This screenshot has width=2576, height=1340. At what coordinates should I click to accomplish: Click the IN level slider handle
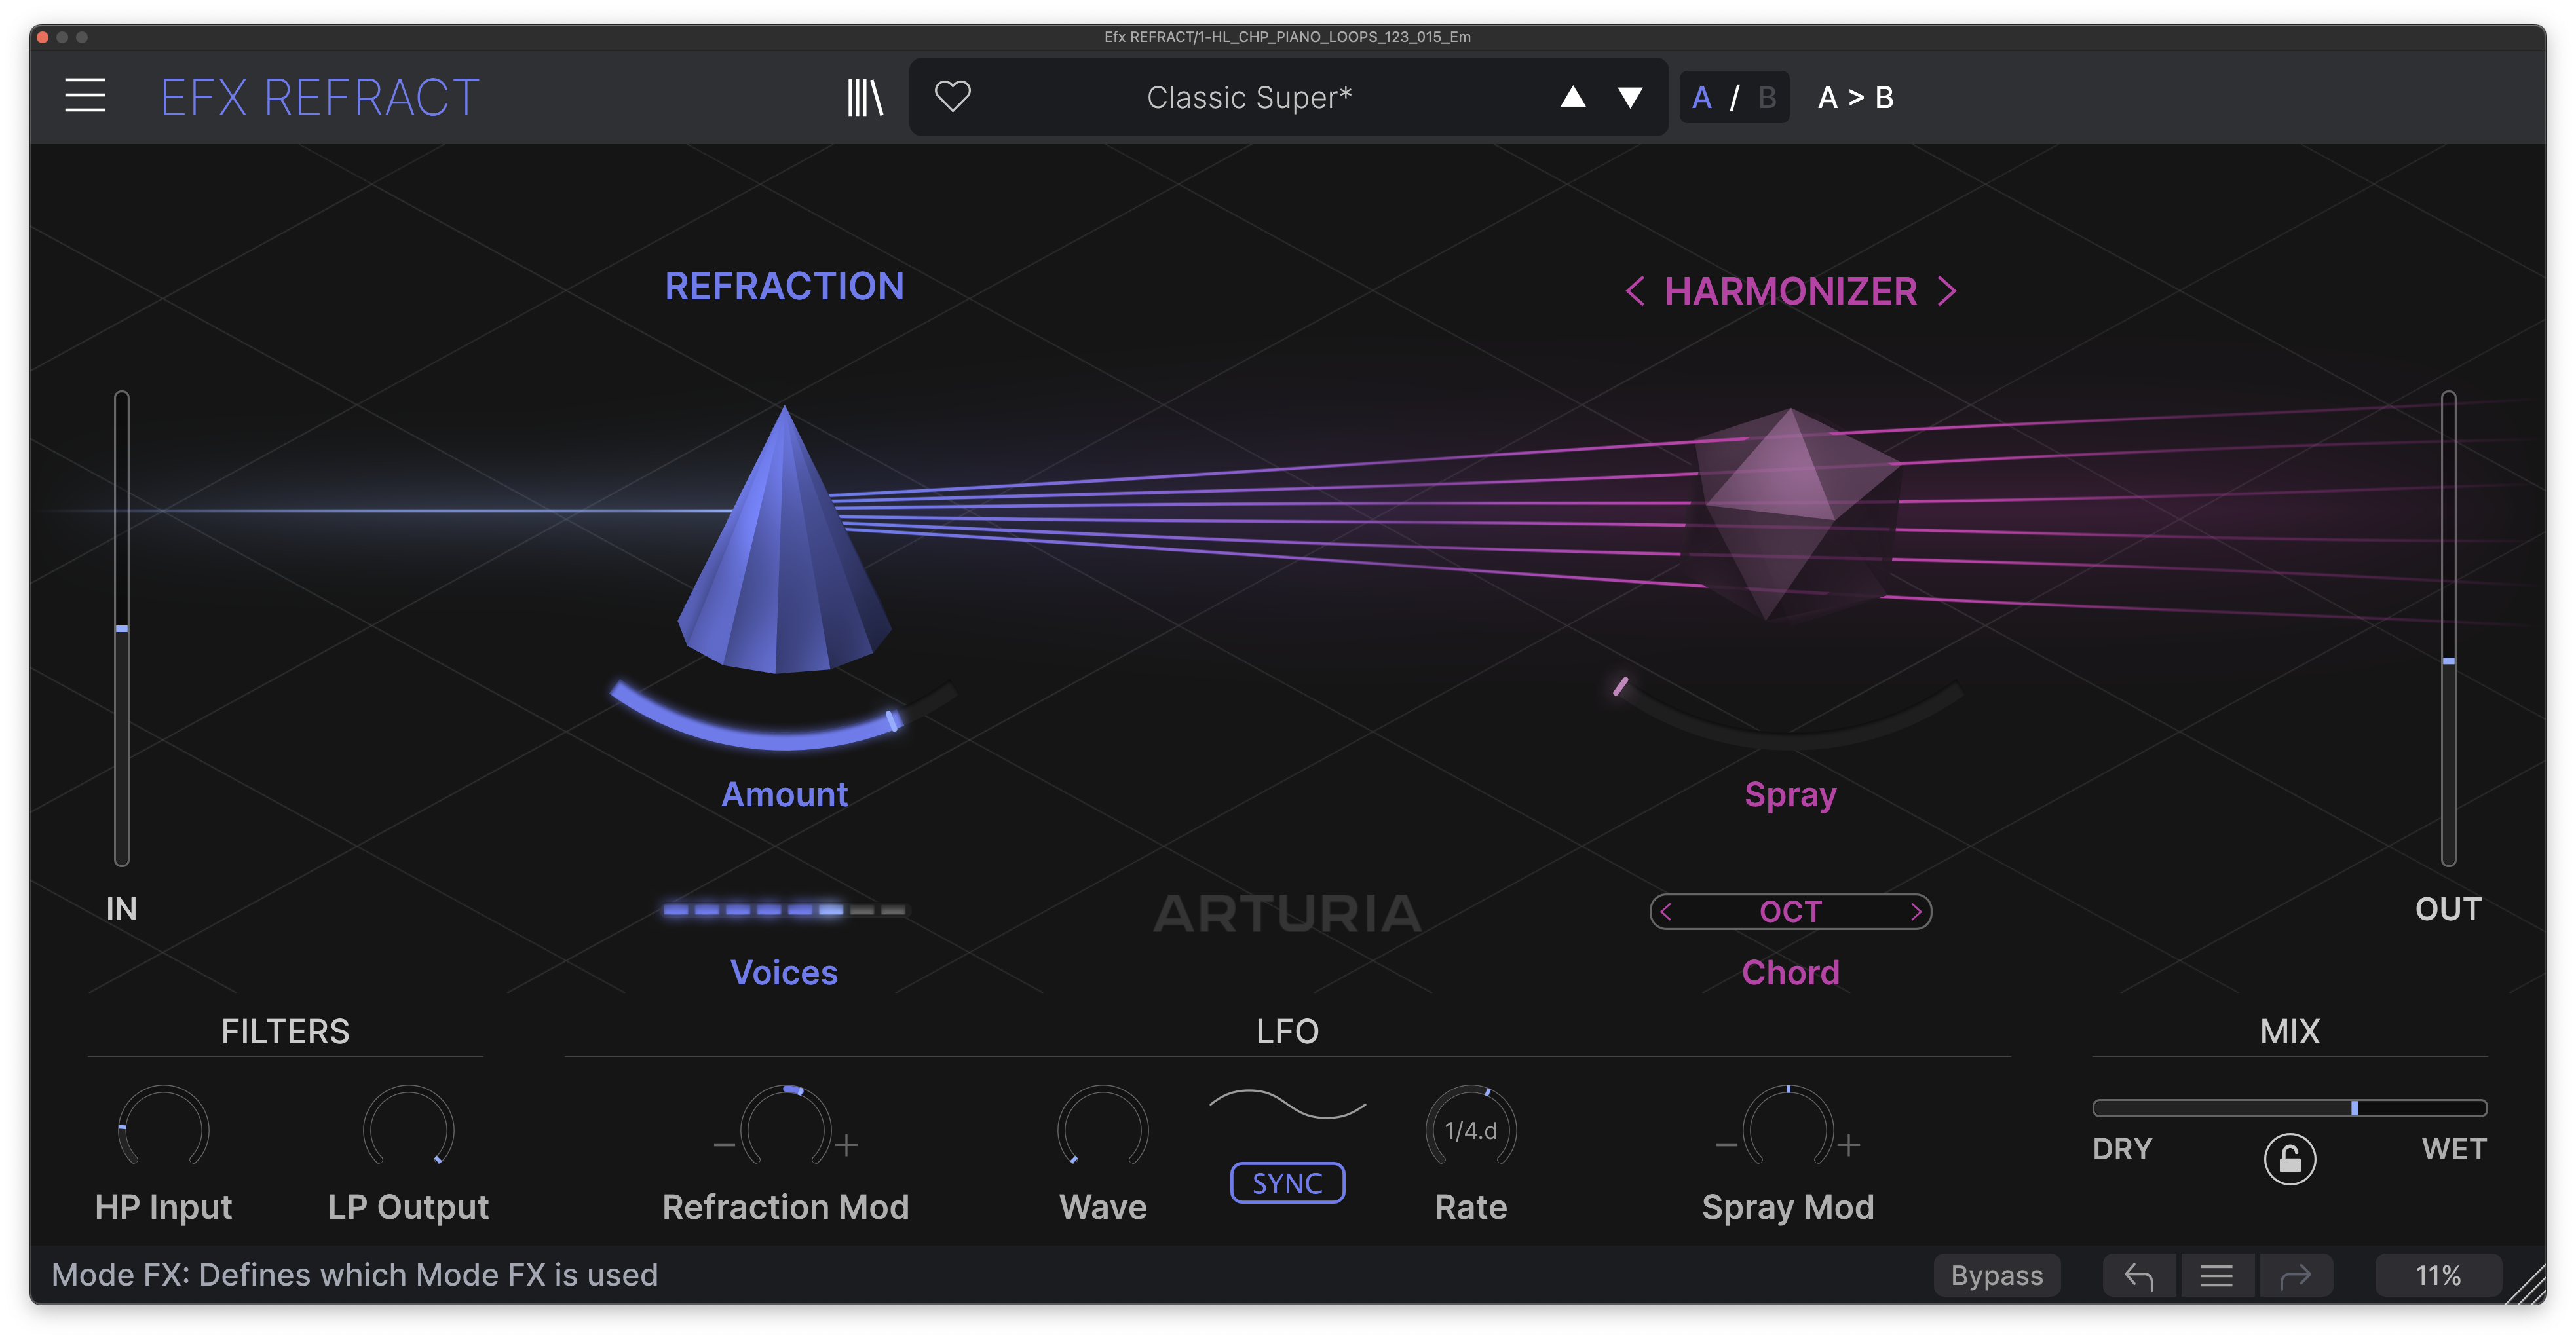[x=122, y=629]
